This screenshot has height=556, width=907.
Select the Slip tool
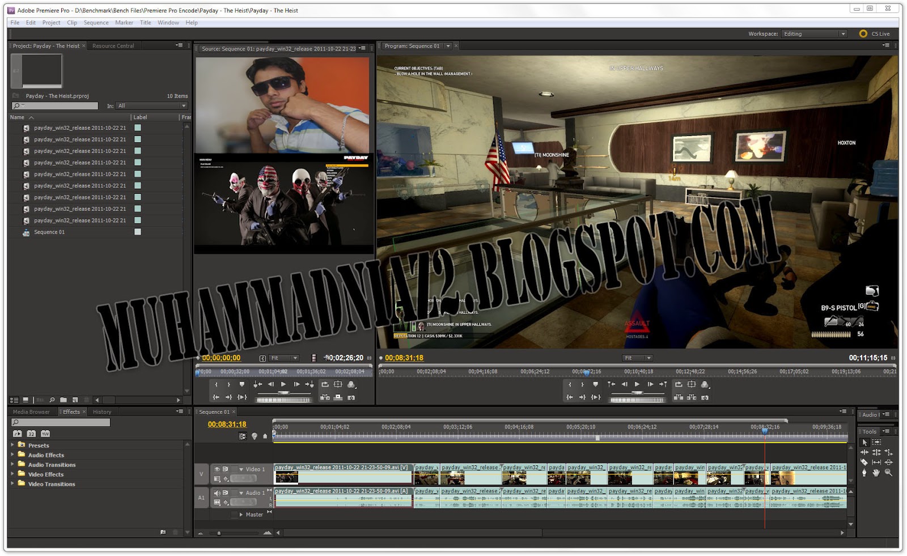tap(876, 462)
